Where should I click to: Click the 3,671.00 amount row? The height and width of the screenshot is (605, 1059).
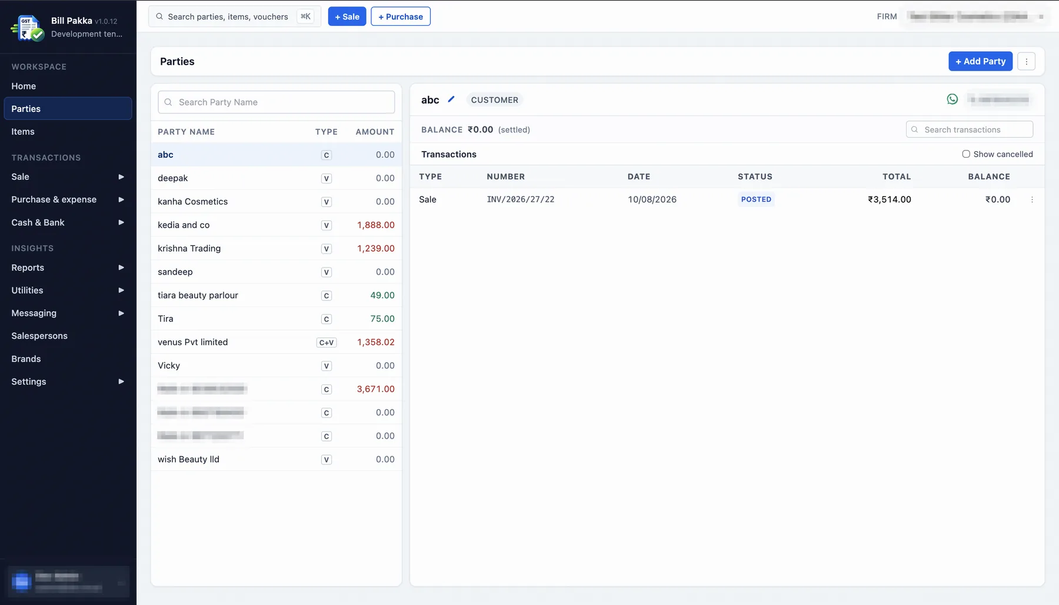pyautogui.click(x=276, y=389)
